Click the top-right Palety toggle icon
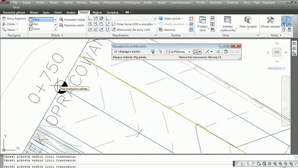The image size is (298, 168). coord(290,18)
